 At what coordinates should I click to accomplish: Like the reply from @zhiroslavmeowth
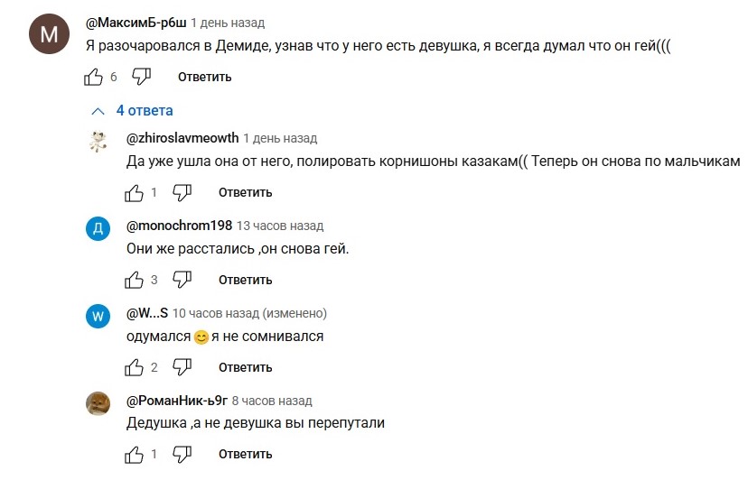134,192
